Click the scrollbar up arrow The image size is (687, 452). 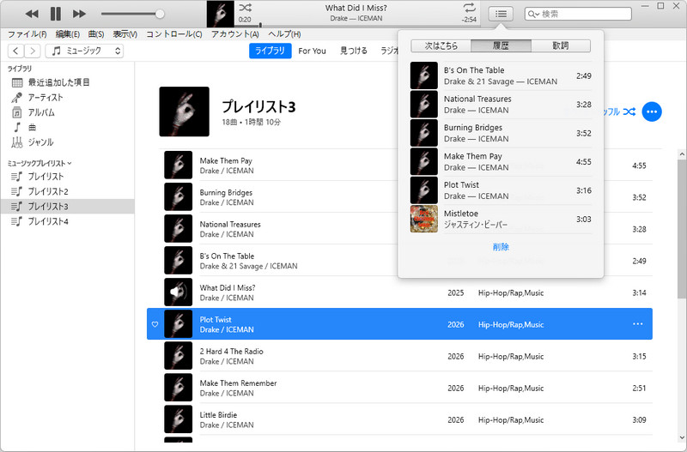(682, 154)
